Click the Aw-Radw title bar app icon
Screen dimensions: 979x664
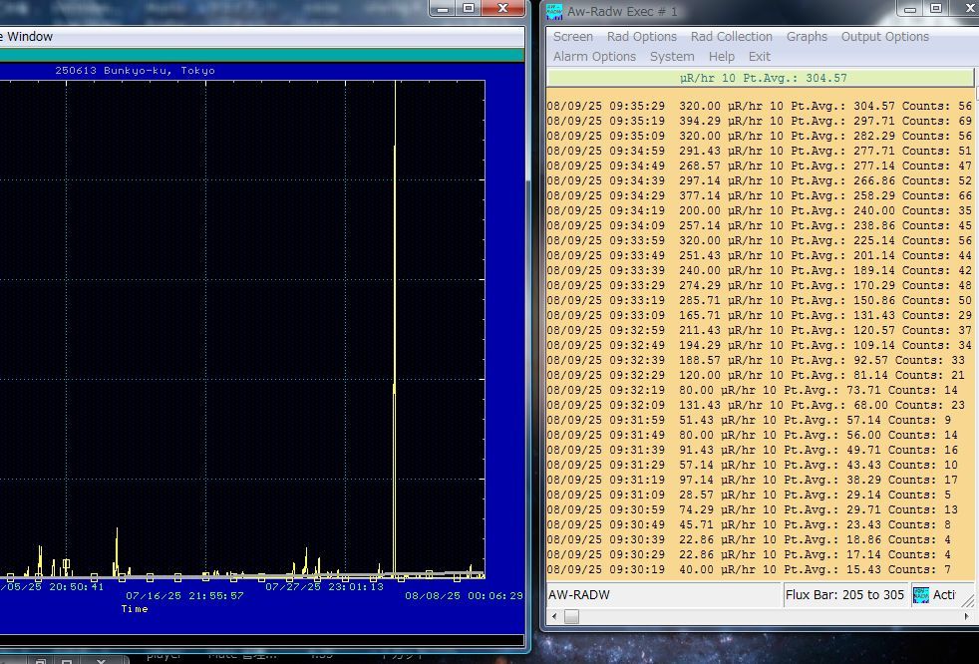[x=555, y=11]
